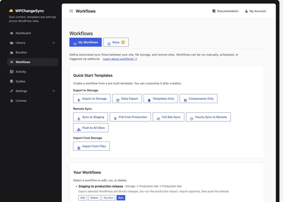Image resolution: width=283 pixels, height=202 pixels.
Task: Edit the Staging to production release workflow
Action: point(83,198)
